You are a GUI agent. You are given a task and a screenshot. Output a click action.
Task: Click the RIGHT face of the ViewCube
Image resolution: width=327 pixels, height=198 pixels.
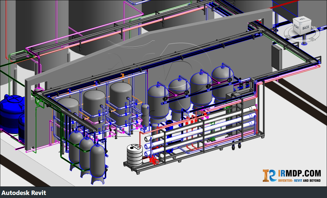296,26
